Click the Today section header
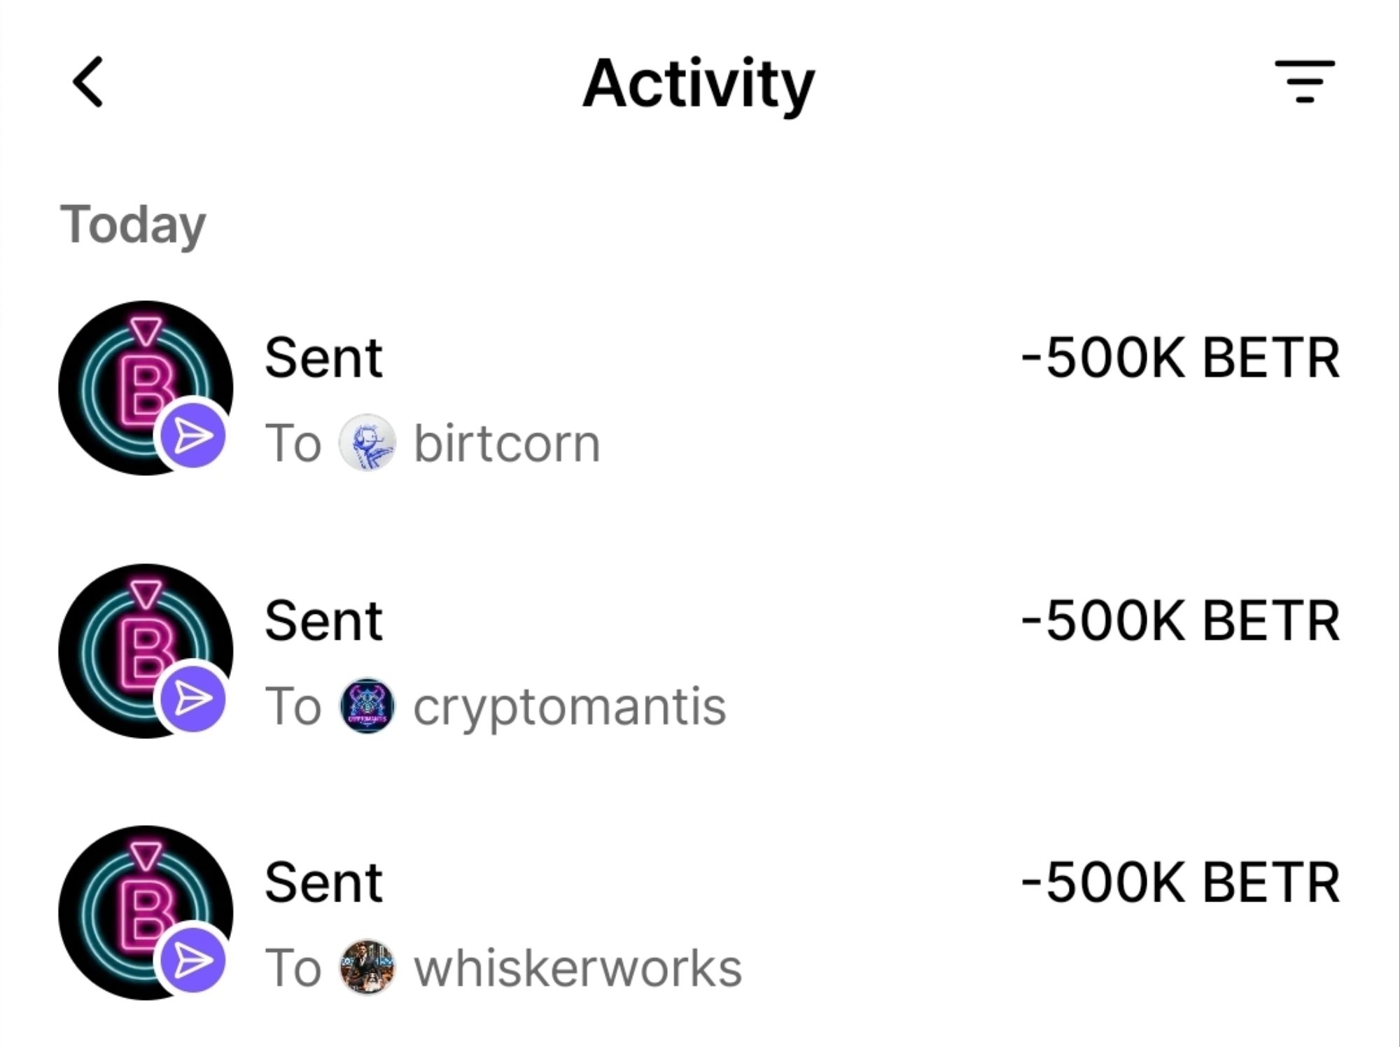 click(x=133, y=225)
